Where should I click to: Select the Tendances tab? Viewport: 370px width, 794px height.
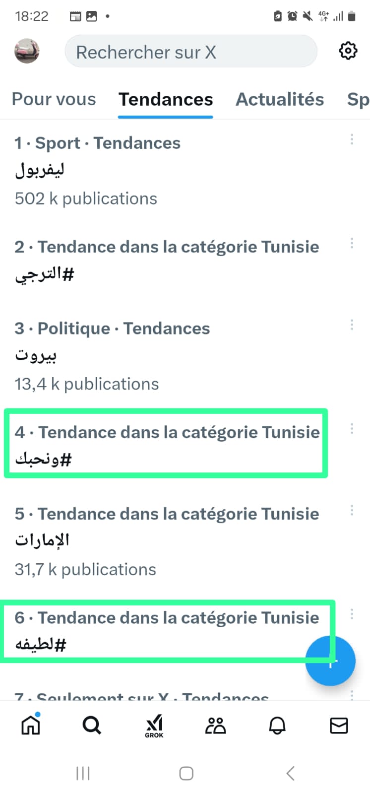(x=166, y=99)
